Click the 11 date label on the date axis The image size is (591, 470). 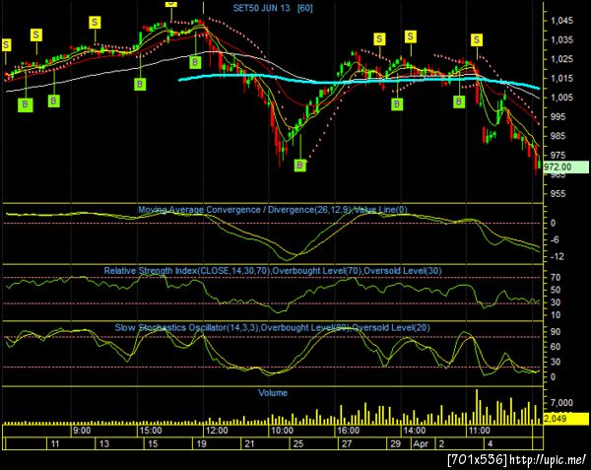tap(55, 443)
